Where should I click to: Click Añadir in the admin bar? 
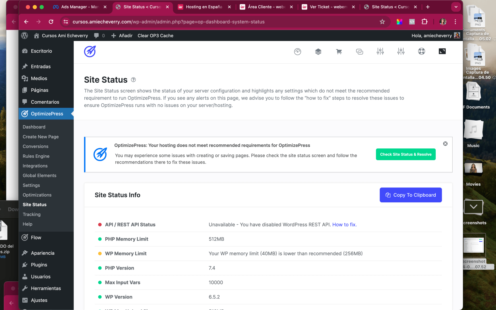click(x=122, y=36)
